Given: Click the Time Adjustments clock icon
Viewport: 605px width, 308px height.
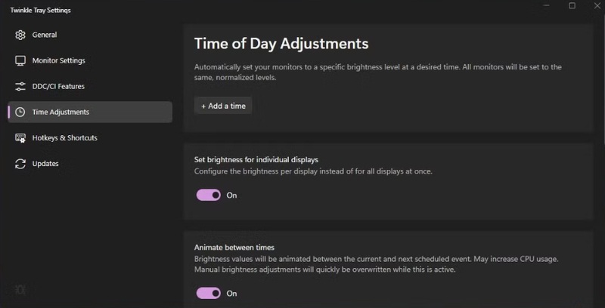Looking at the screenshot, I should [20, 112].
